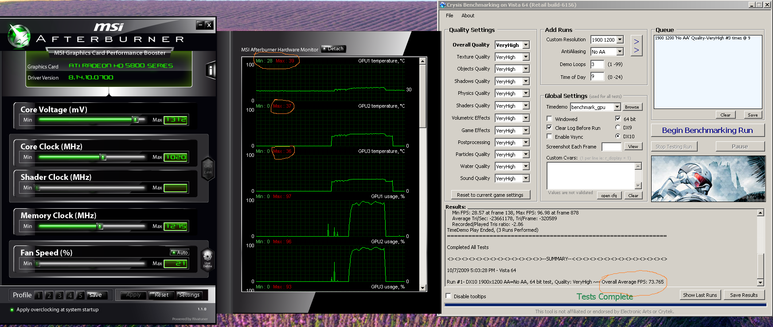
Task: Open the Overall Quality dropdown
Action: [x=526, y=45]
